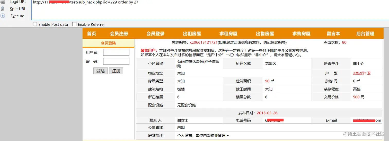Click the 敬告用户 notice heading

149,51
